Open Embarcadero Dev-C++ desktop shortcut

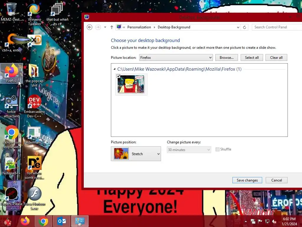(x=34, y=106)
